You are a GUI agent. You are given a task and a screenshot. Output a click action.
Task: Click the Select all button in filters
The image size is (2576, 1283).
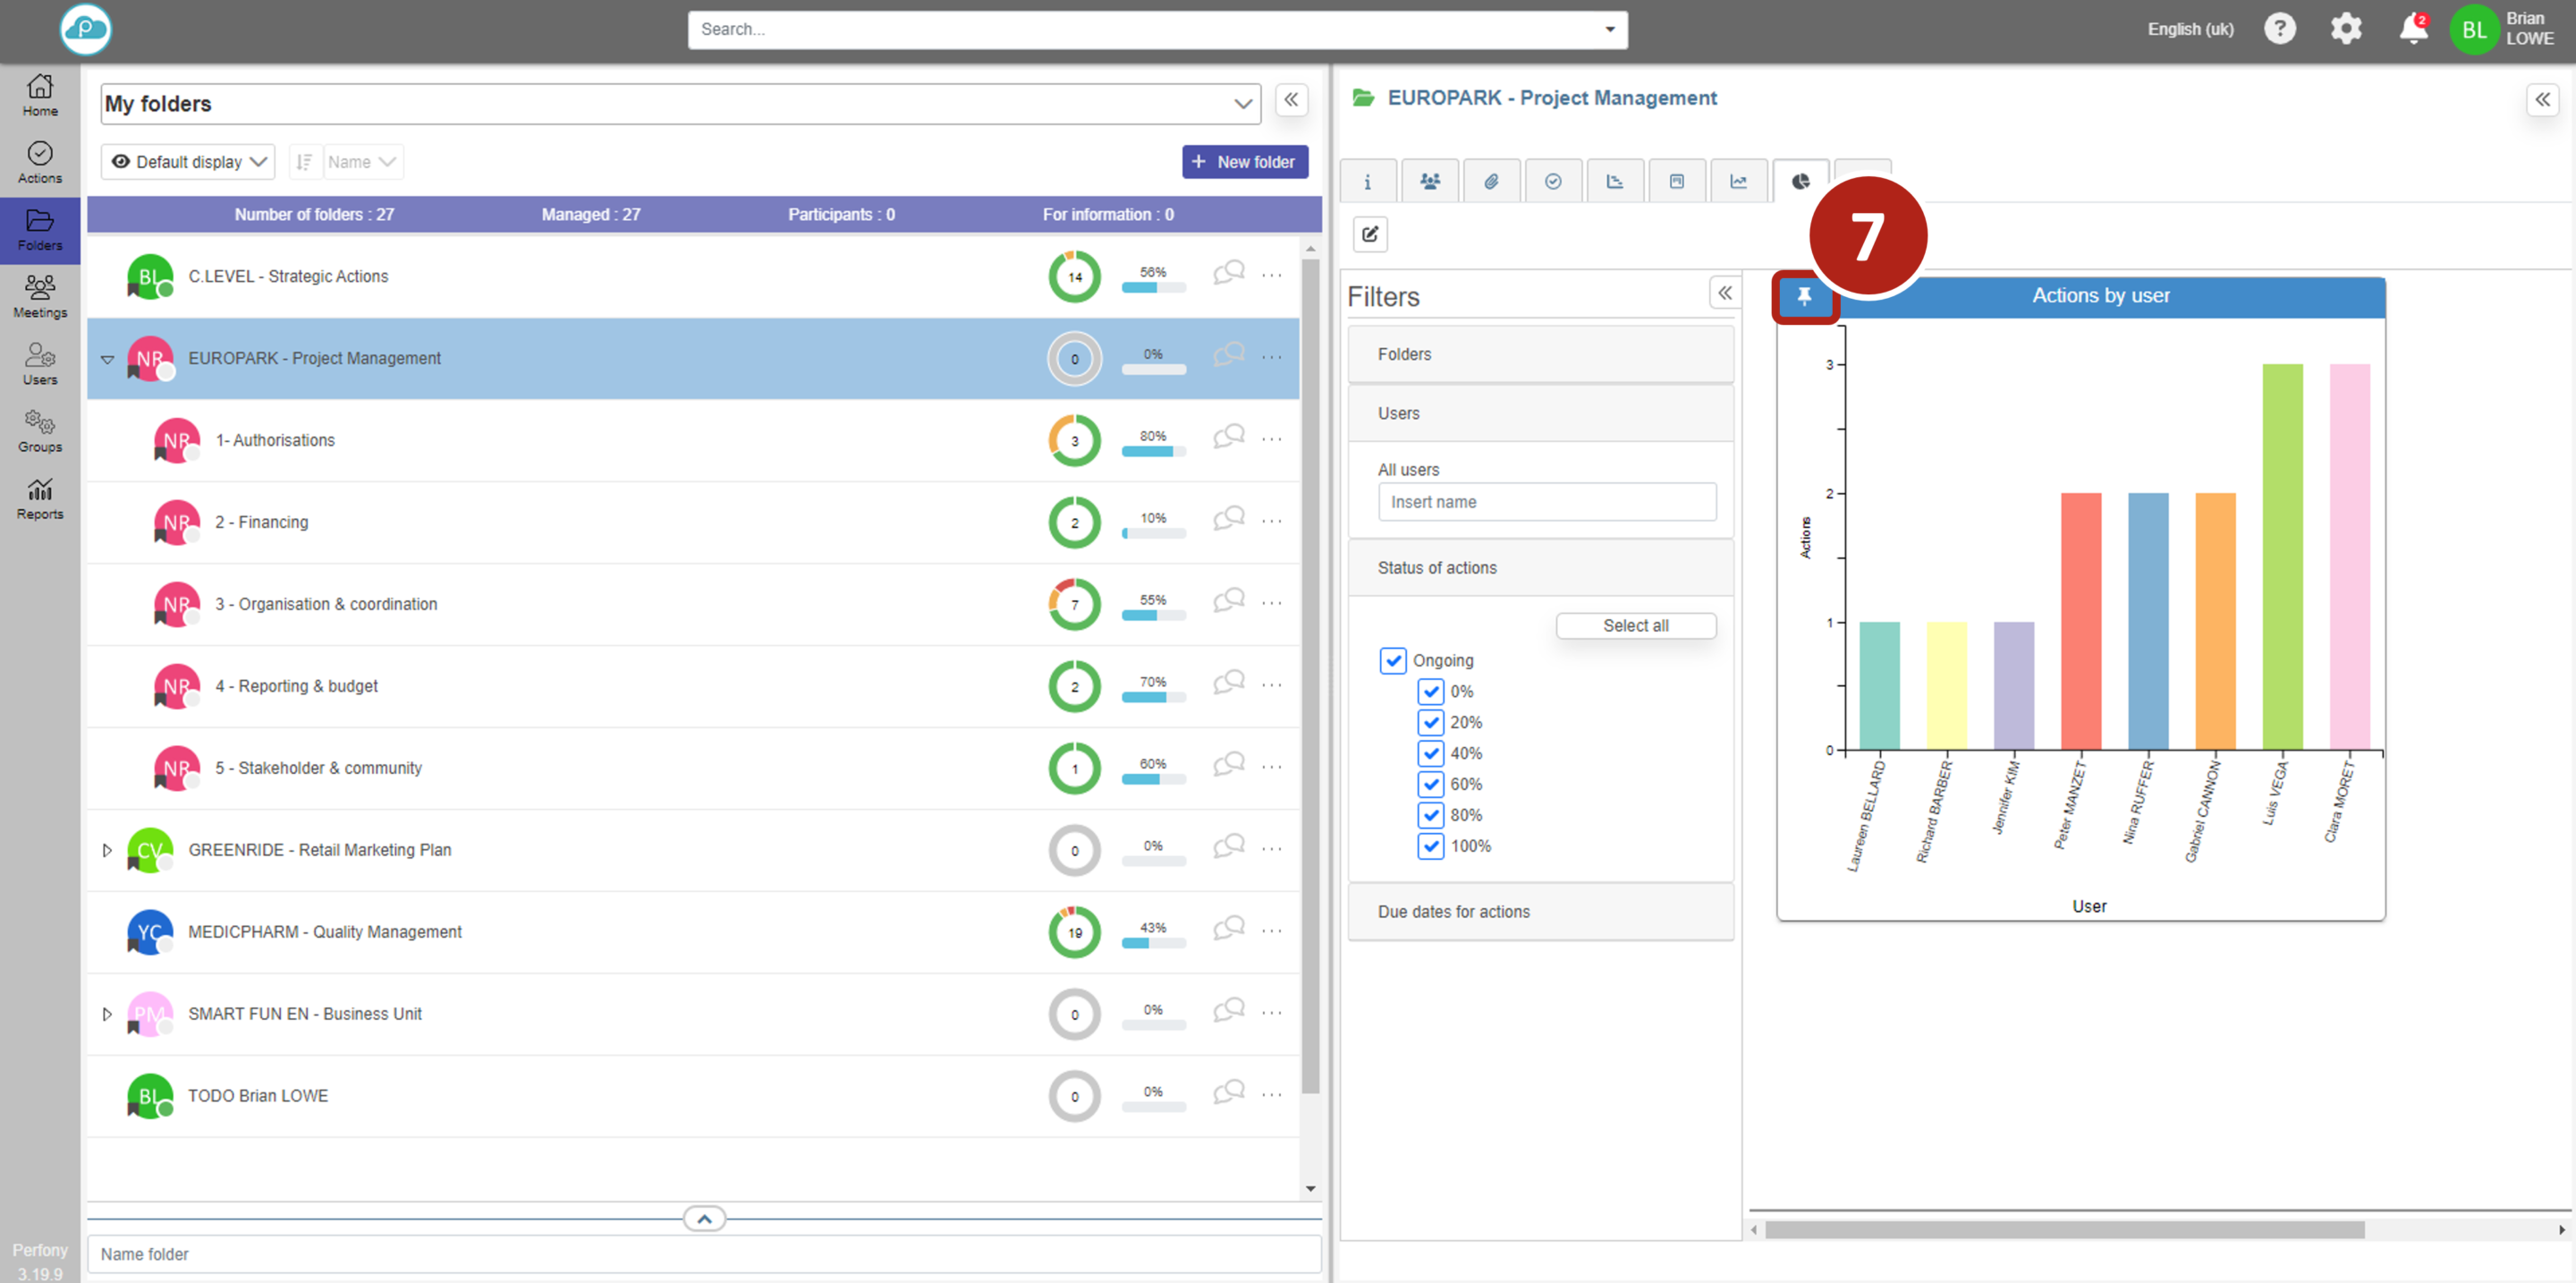point(1634,625)
